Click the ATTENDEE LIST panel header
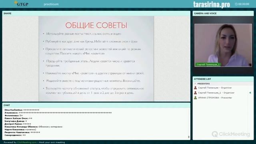 point(223,79)
